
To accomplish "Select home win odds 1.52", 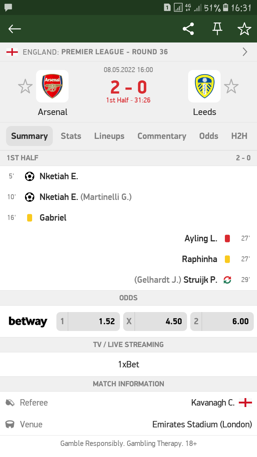I will pos(88,321).
